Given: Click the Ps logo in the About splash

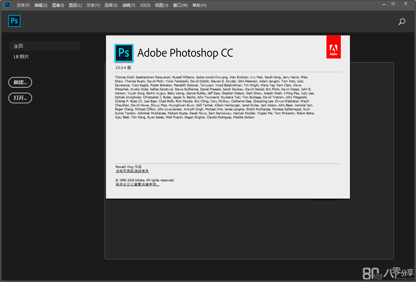Looking at the screenshot, I should tap(124, 53).
